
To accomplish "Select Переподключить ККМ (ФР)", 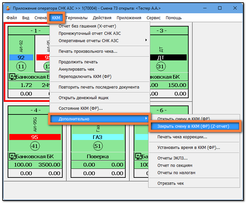I will point(99,77).
